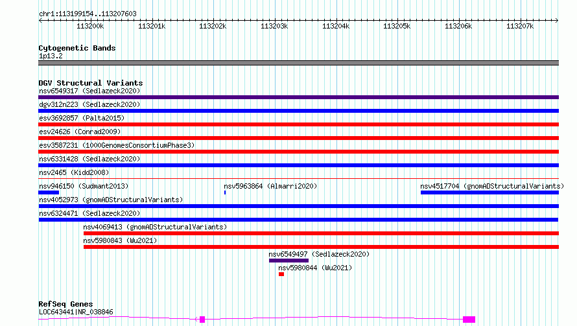Click the esv3692857 (Palta2015) label text
The width and height of the screenshot is (577, 326).
coord(82,118)
